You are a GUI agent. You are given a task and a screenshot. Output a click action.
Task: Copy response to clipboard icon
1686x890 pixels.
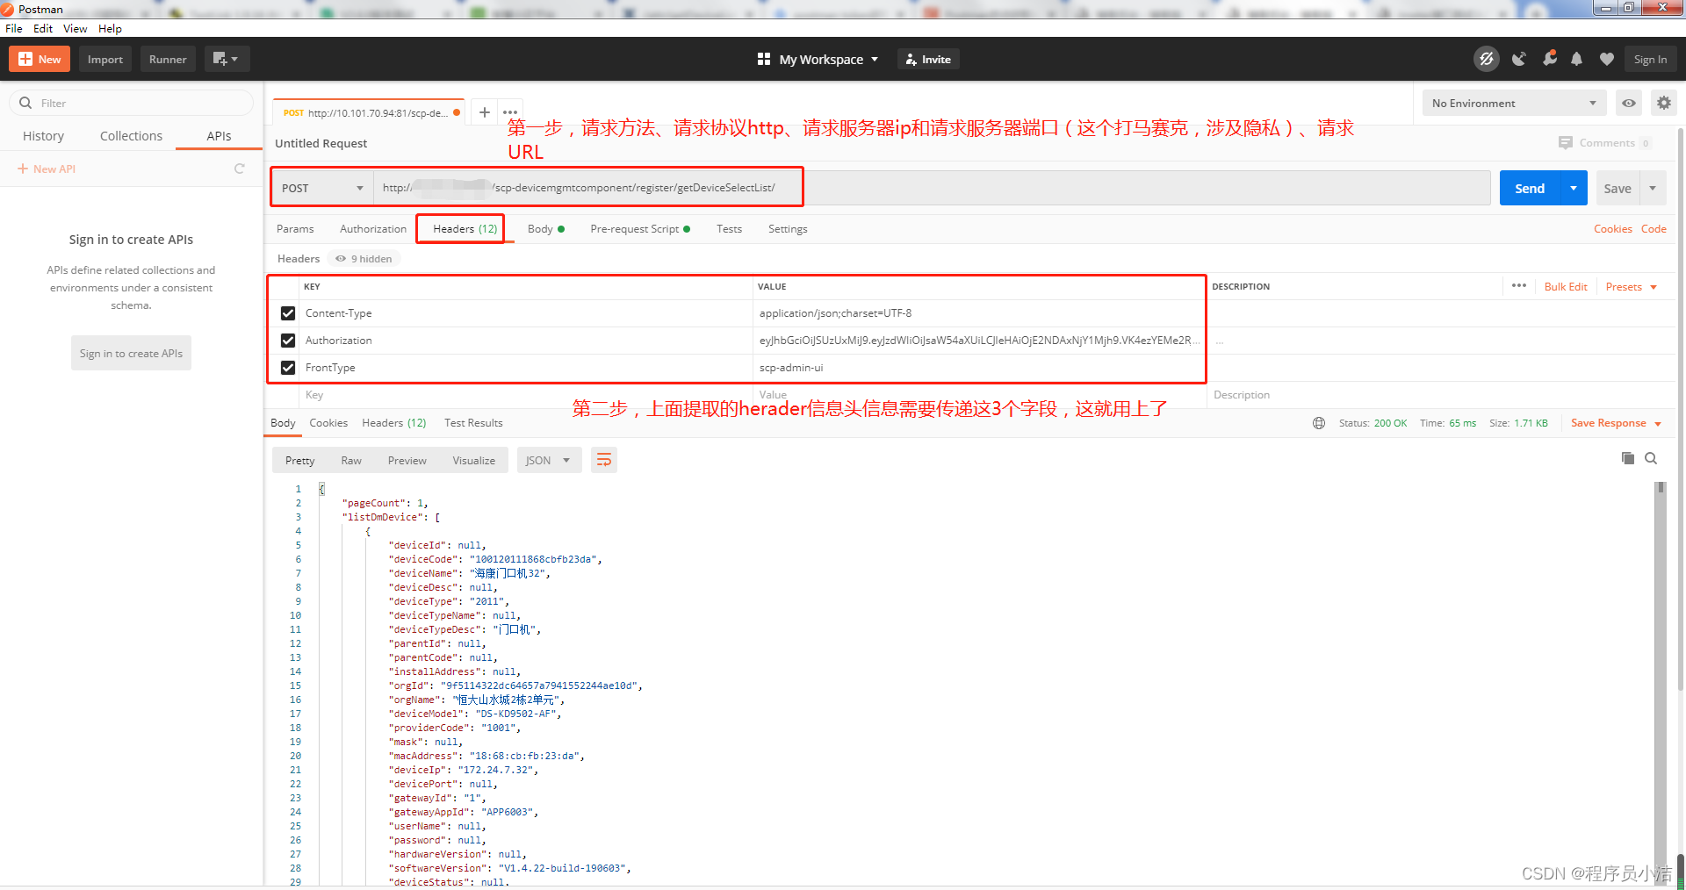[x=1627, y=458]
